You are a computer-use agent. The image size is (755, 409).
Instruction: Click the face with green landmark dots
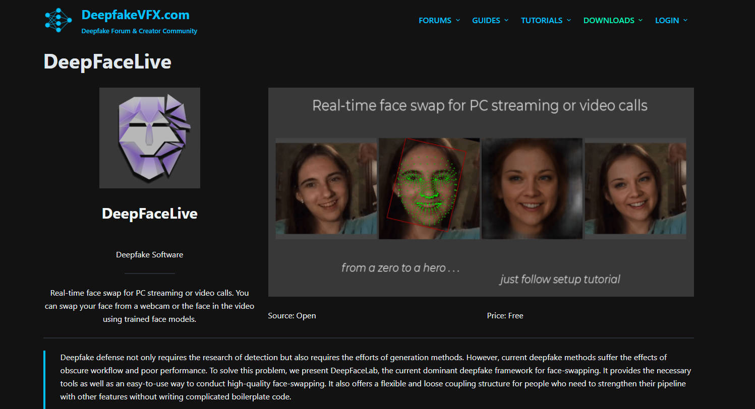point(429,188)
